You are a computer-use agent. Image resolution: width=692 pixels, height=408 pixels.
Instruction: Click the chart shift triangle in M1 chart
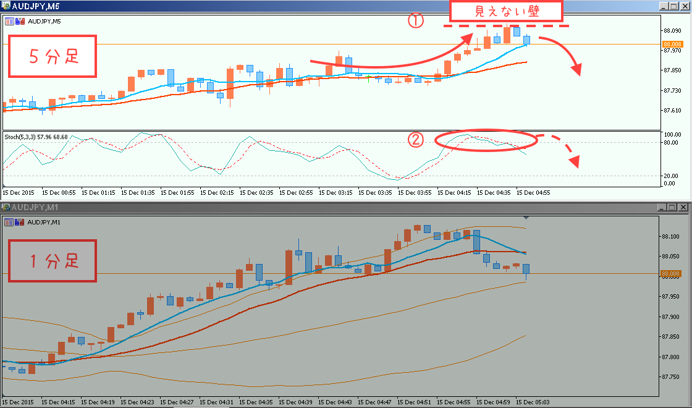tap(526, 218)
